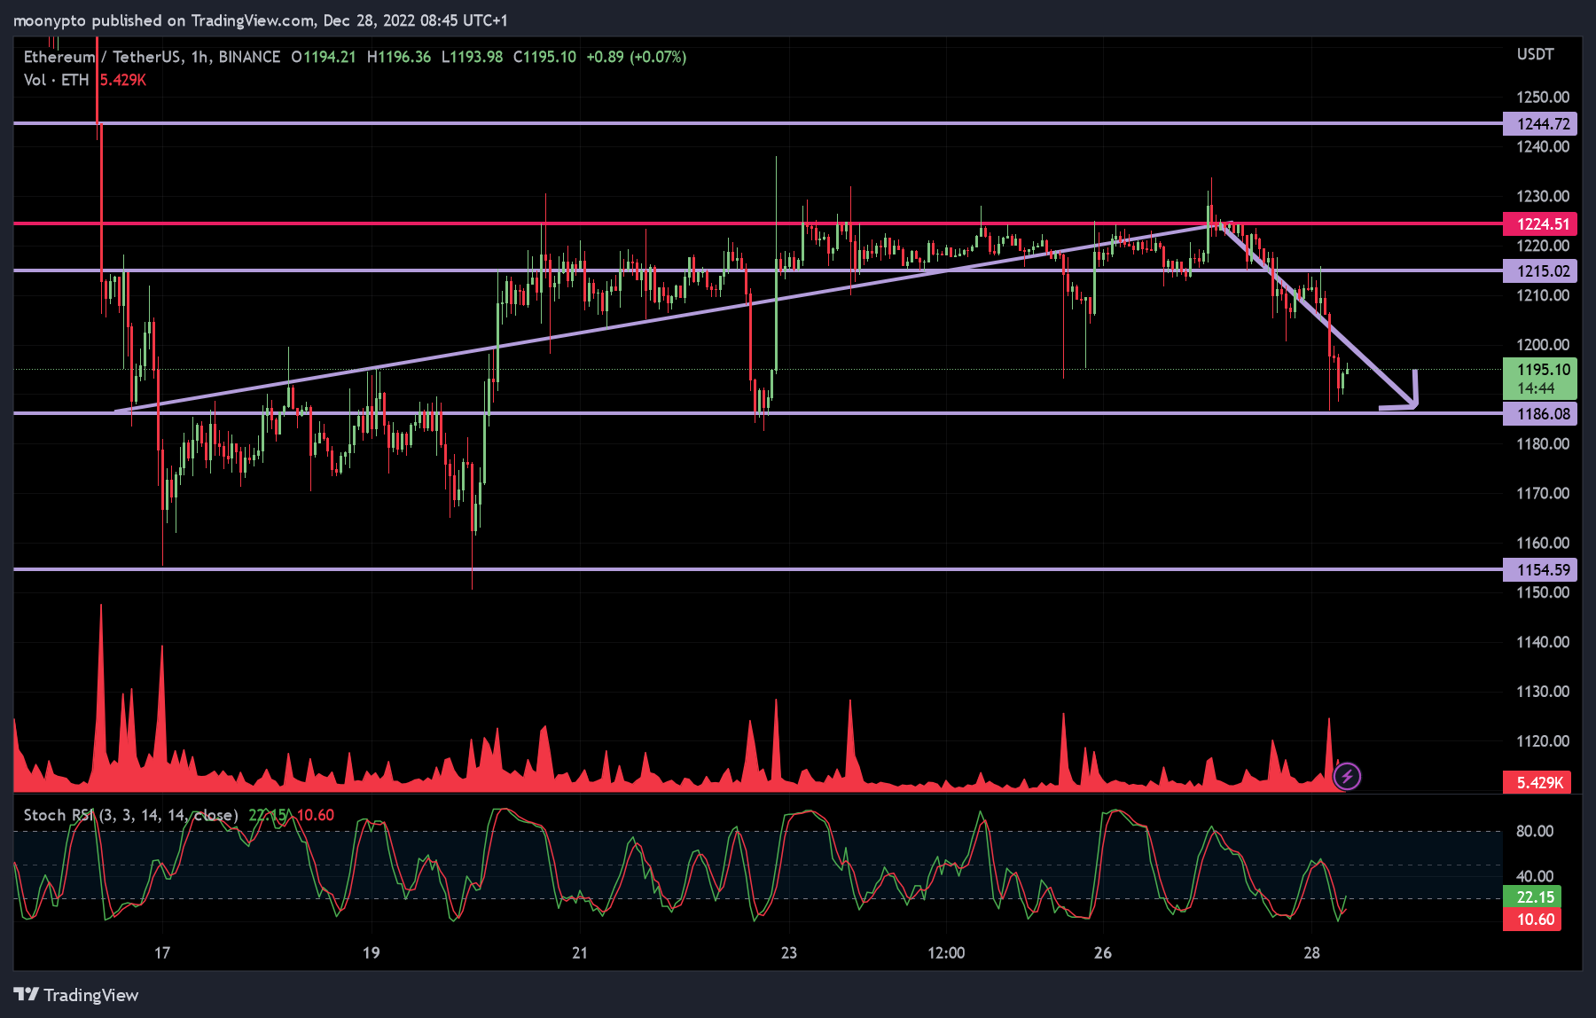Click the 1120.00 price axis tick
1596x1018 pixels.
(1543, 741)
